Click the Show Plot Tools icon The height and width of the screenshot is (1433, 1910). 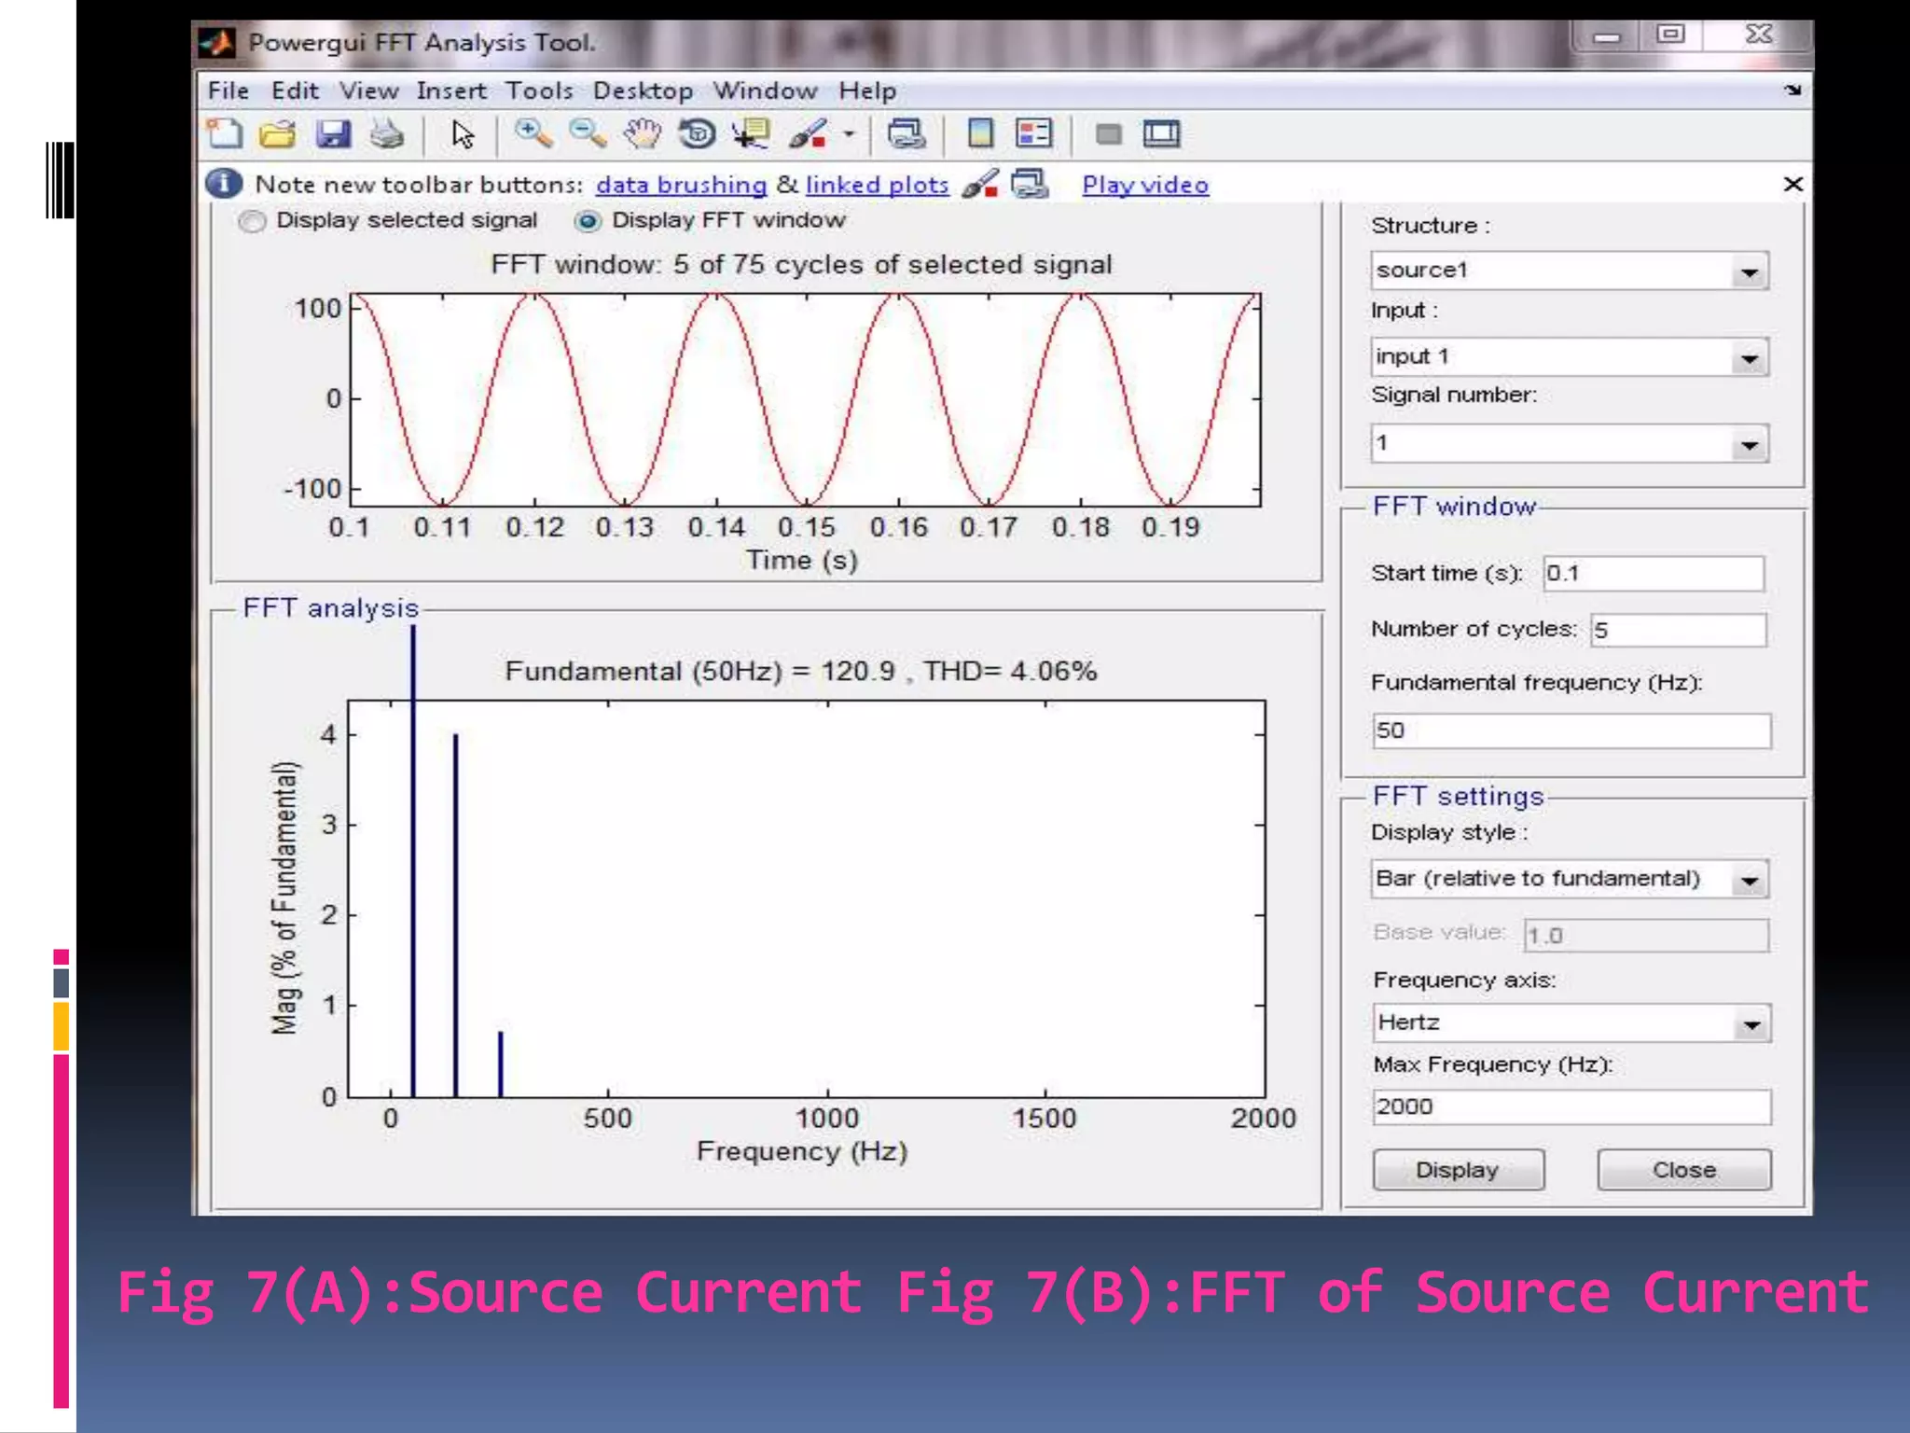tap(1161, 134)
